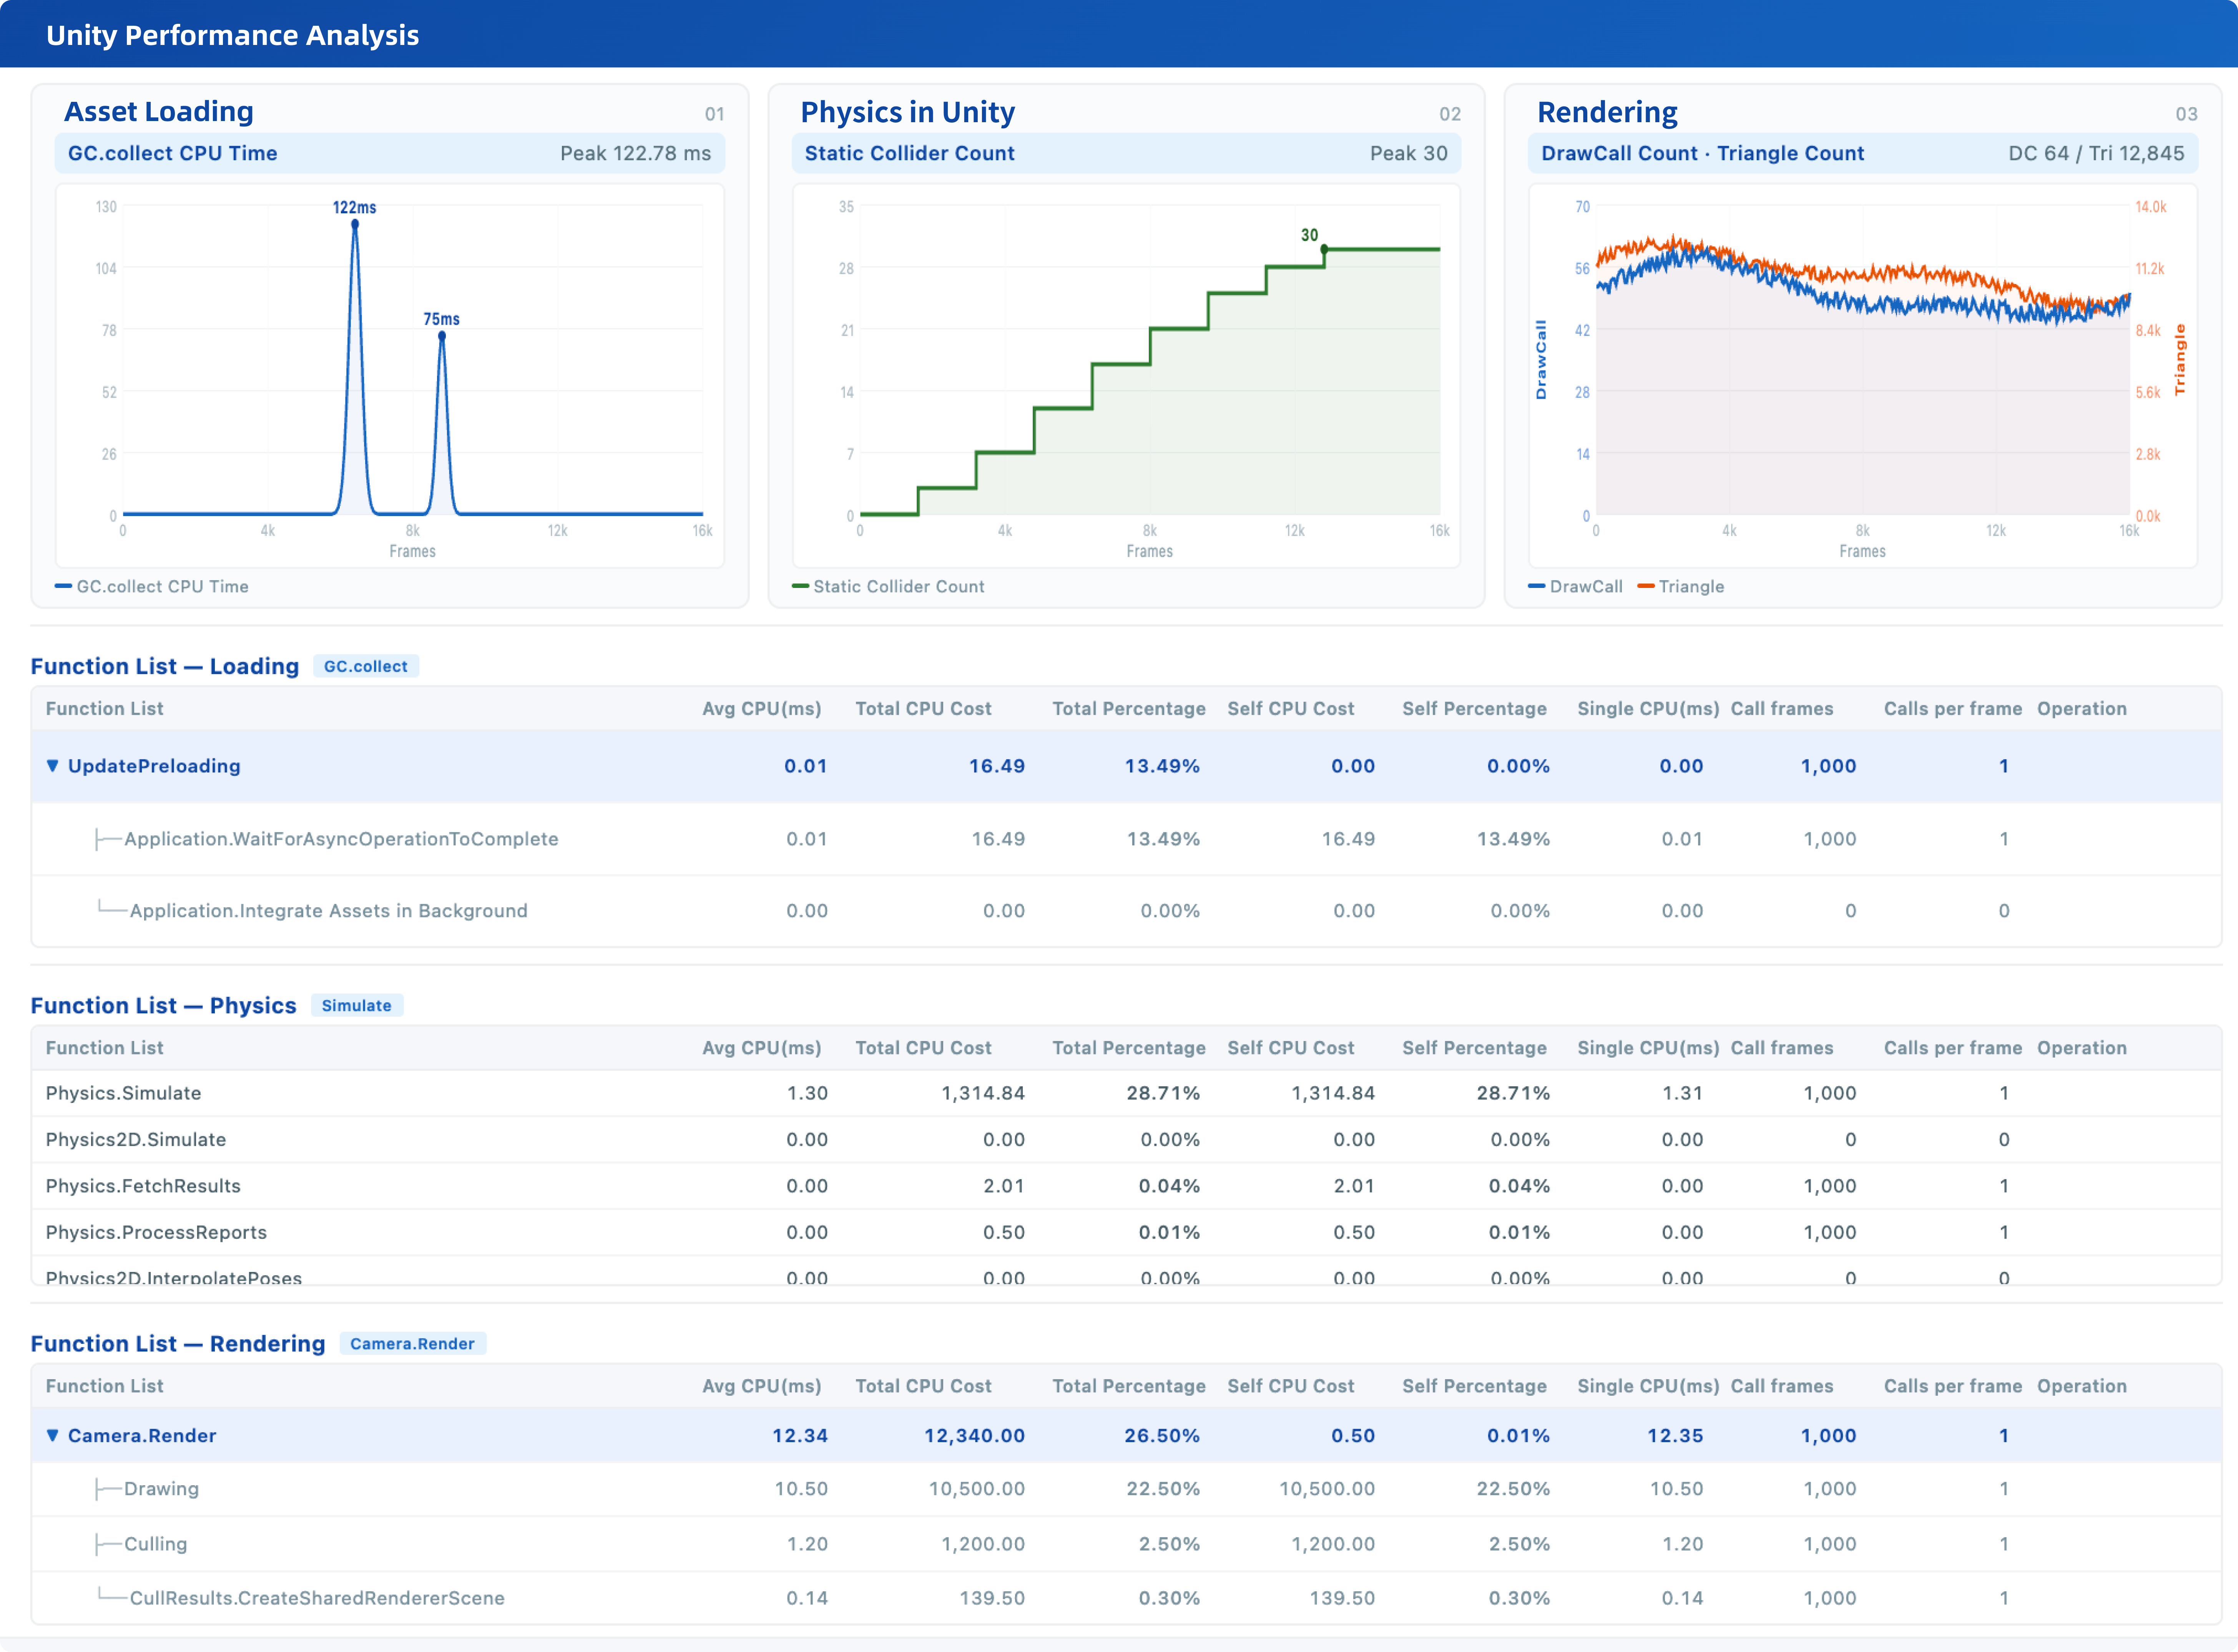Click the Static Collider Count subtitle in card header

tap(910, 154)
